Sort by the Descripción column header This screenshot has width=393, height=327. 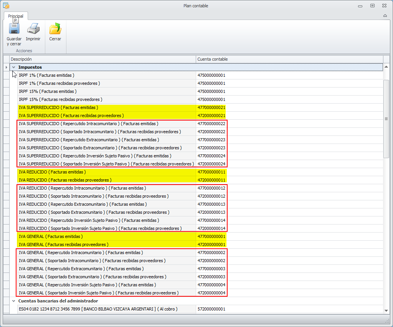102,59
